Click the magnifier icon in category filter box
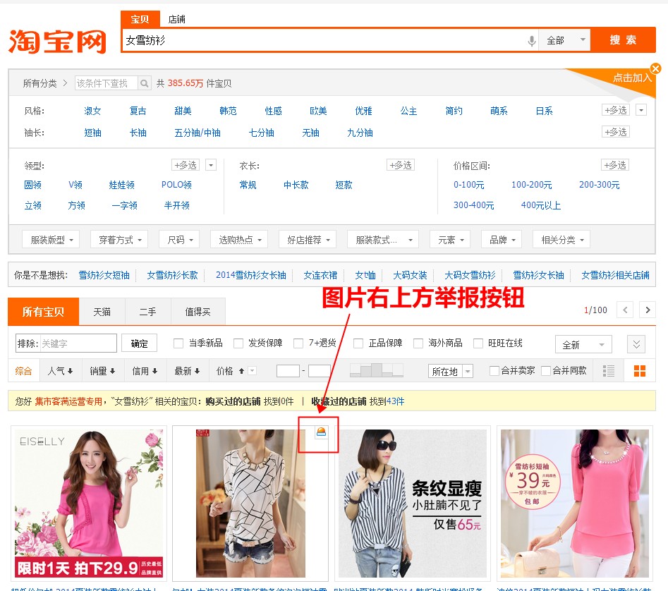This screenshot has width=668, height=591. (x=145, y=83)
